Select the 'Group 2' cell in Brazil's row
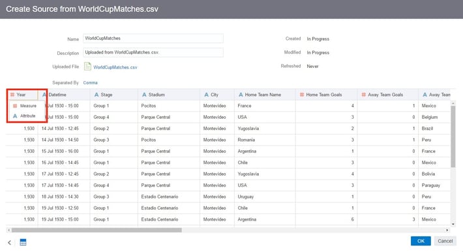This screenshot has height=252, width=463. coord(113,129)
